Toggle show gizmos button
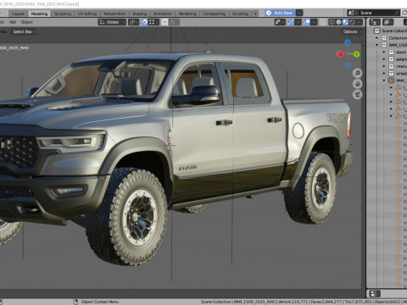407x305 pixels. [291, 22]
